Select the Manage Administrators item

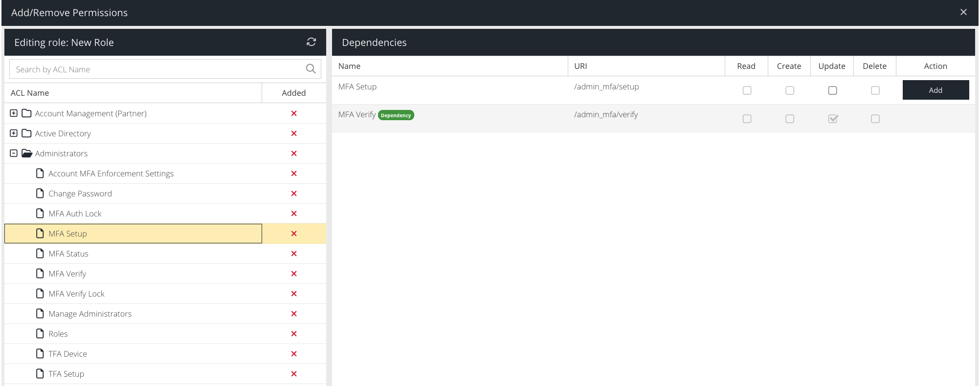click(x=90, y=314)
